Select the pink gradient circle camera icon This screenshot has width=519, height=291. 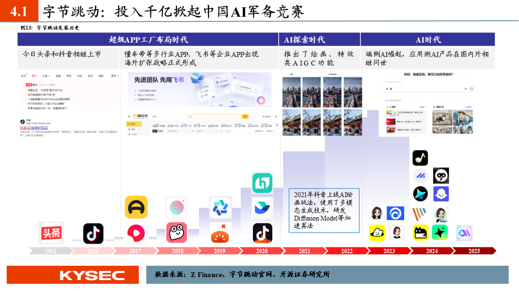pyautogui.click(x=176, y=208)
